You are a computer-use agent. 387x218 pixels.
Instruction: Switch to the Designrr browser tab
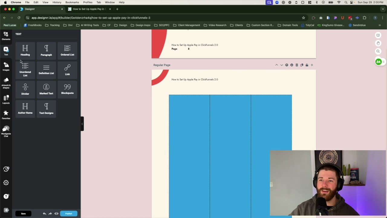pyautogui.click(x=41, y=9)
